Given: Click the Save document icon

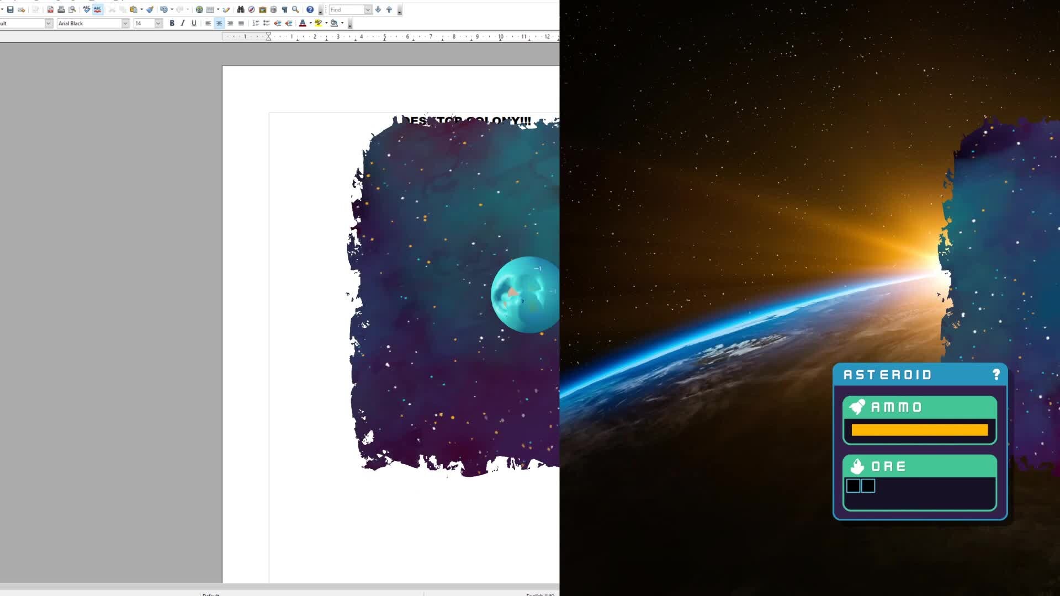Looking at the screenshot, I should (x=10, y=9).
